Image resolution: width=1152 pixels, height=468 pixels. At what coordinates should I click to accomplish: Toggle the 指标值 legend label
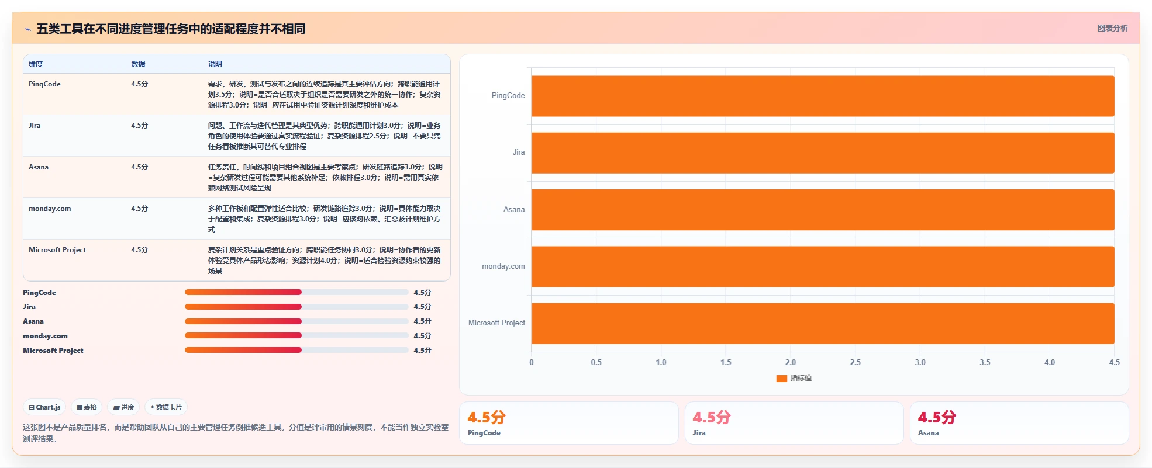click(x=801, y=379)
